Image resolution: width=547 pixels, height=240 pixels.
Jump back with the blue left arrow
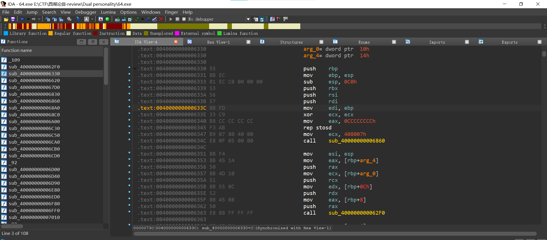[x=23, y=19]
